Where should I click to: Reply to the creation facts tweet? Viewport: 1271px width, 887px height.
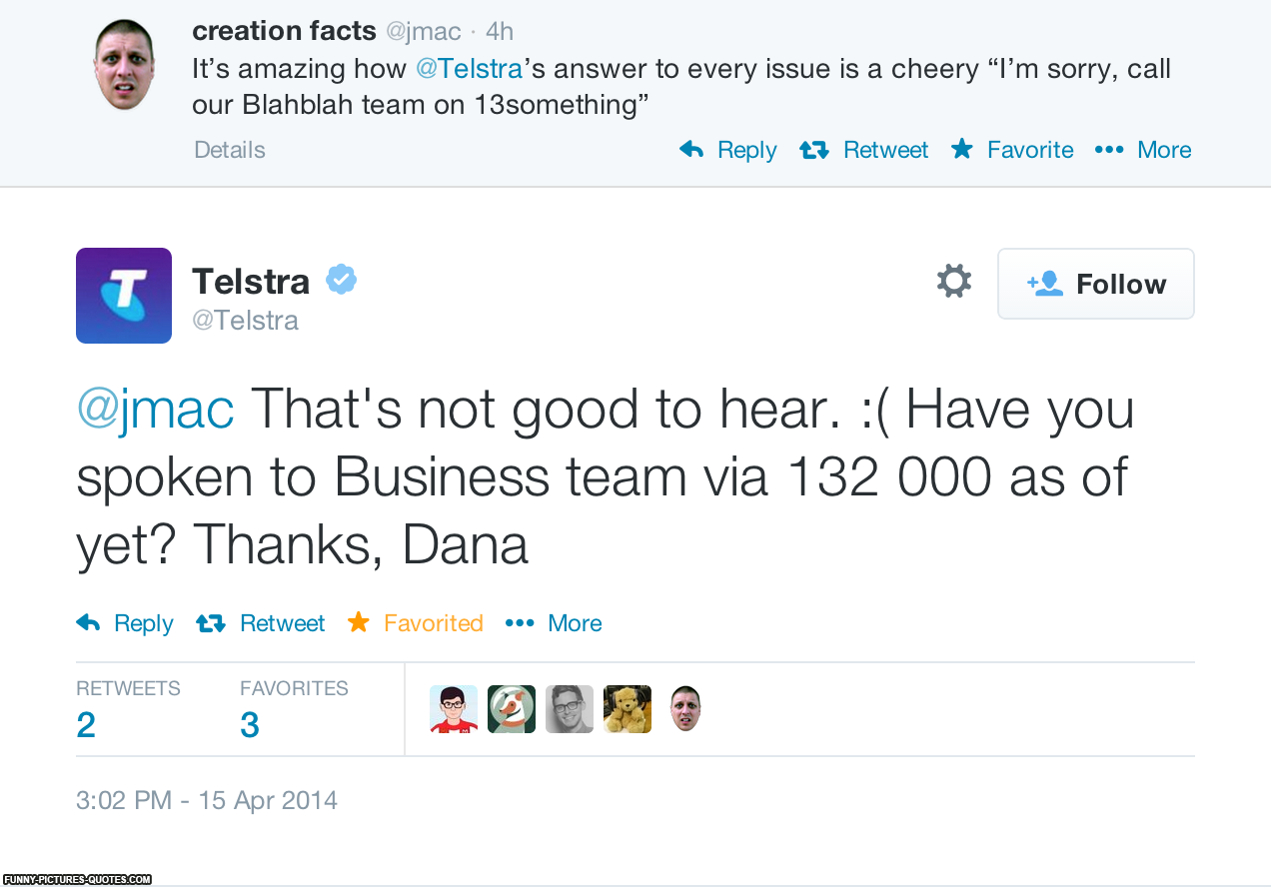pyautogui.click(x=727, y=150)
